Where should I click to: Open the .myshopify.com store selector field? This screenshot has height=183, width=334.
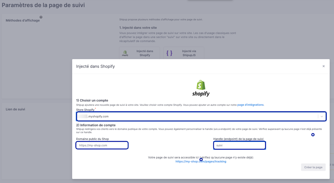pos(201,117)
